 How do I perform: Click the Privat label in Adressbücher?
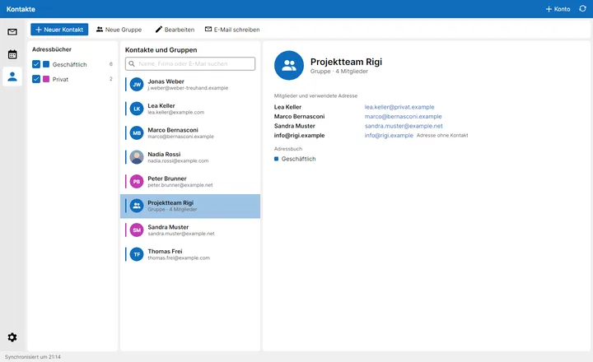[60, 79]
